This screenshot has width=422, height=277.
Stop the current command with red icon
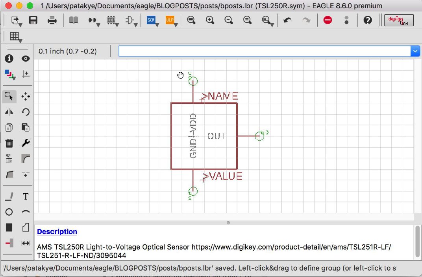coord(328,20)
